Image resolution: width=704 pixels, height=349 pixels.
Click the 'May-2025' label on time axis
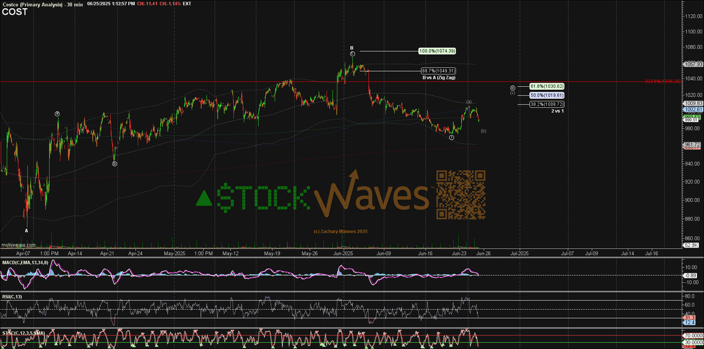(x=174, y=253)
